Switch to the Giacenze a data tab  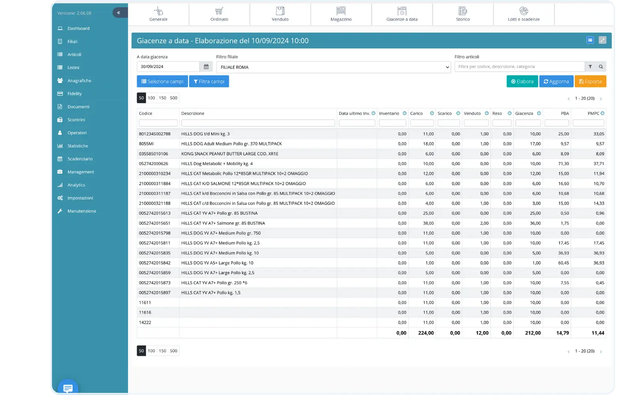[x=402, y=14]
